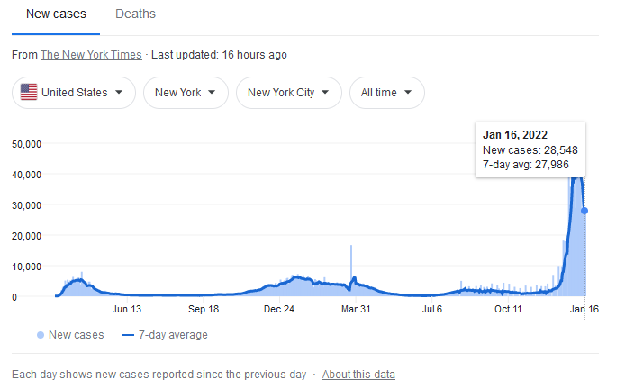Click the 50,000 y-axis label
625x389 pixels.
point(28,143)
